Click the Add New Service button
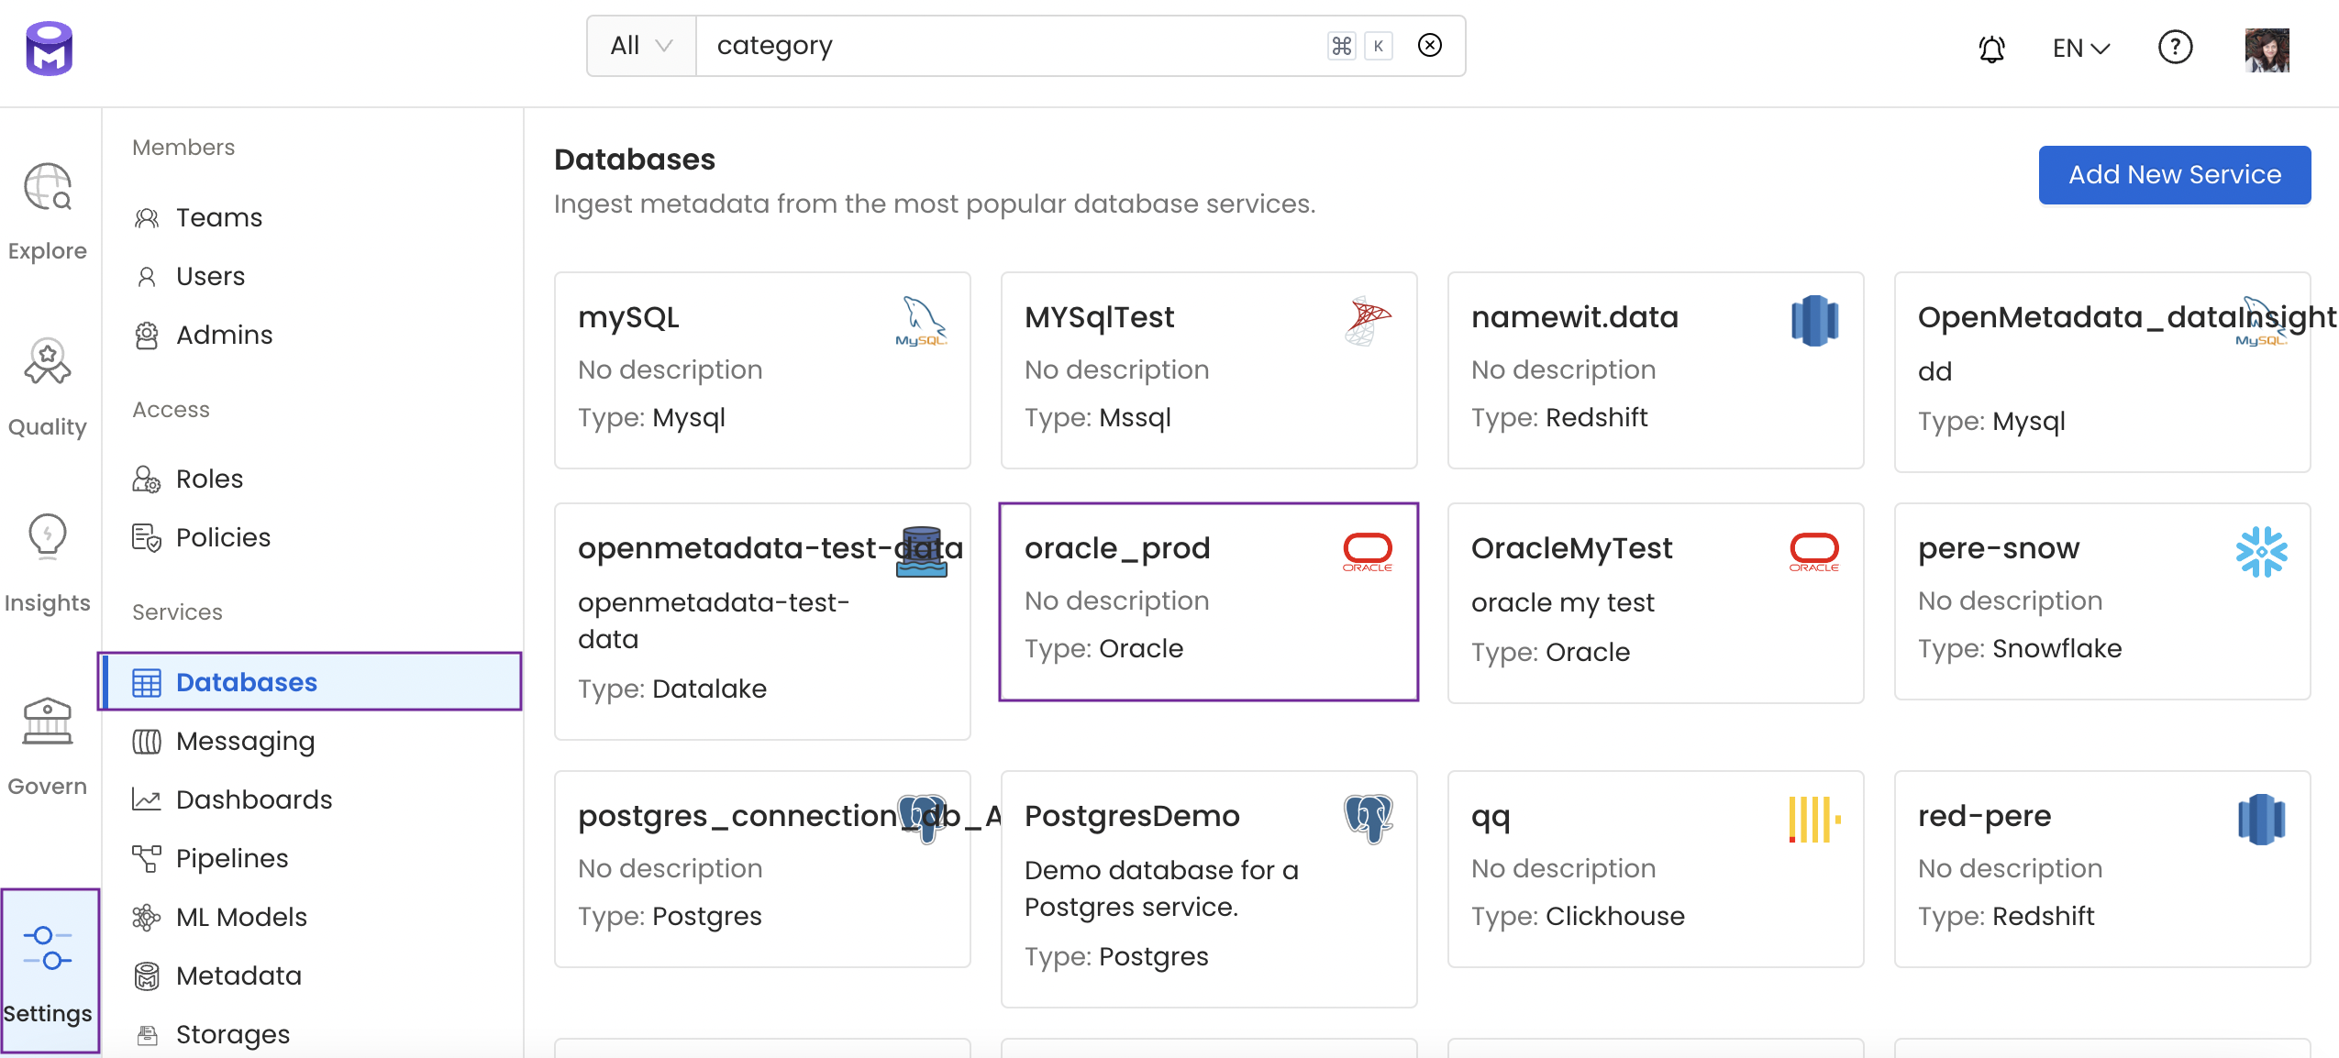The height and width of the screenshot is (1058, 2339). tap(2175, 174)
